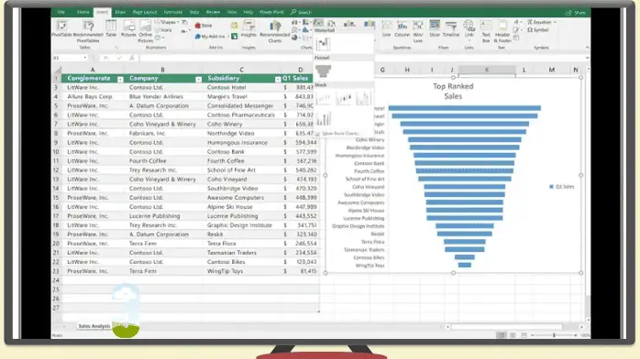Screen dimensions: 640x359
Task: Add a Slicer filter
Action: tap(435, 29)
